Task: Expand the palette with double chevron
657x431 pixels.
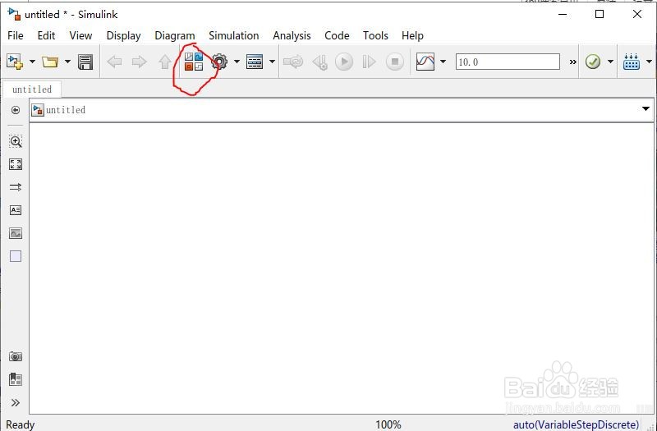Action: coord(16,403)
